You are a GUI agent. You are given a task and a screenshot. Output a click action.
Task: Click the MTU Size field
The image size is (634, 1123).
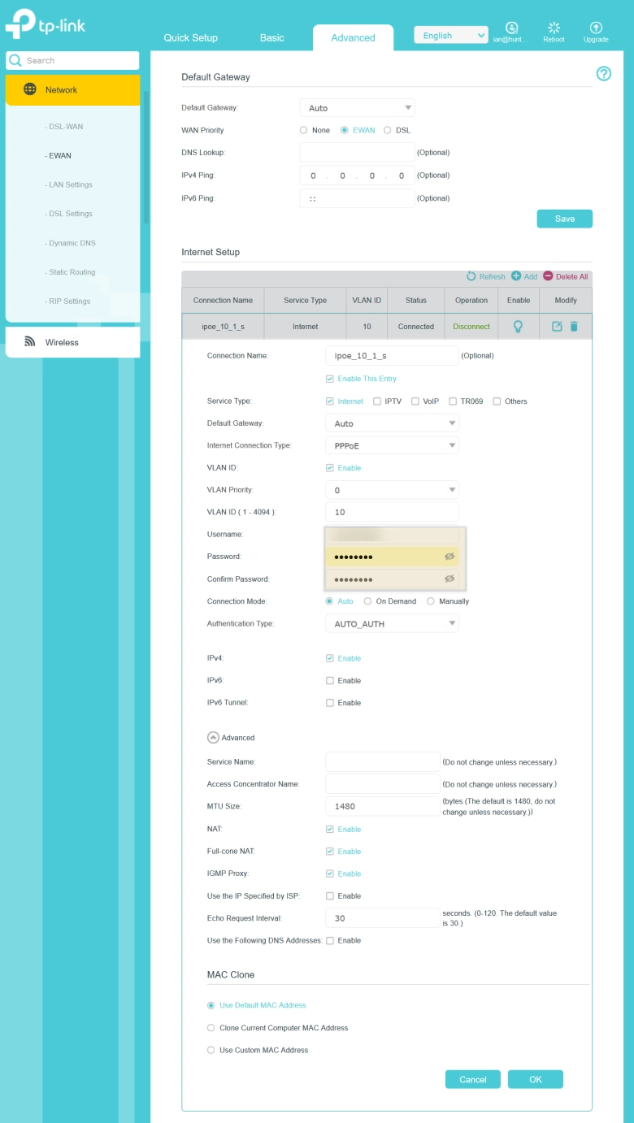point(383,806)
